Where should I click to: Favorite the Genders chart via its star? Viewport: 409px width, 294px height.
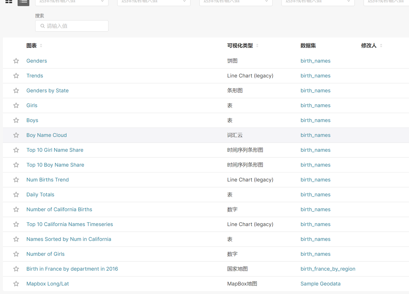pyautogui.click(x=16, y=61)
